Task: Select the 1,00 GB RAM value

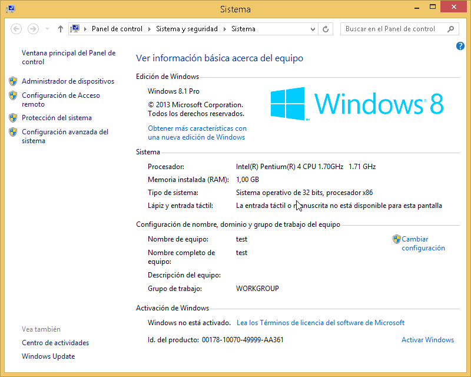Action: pos(247,180)
